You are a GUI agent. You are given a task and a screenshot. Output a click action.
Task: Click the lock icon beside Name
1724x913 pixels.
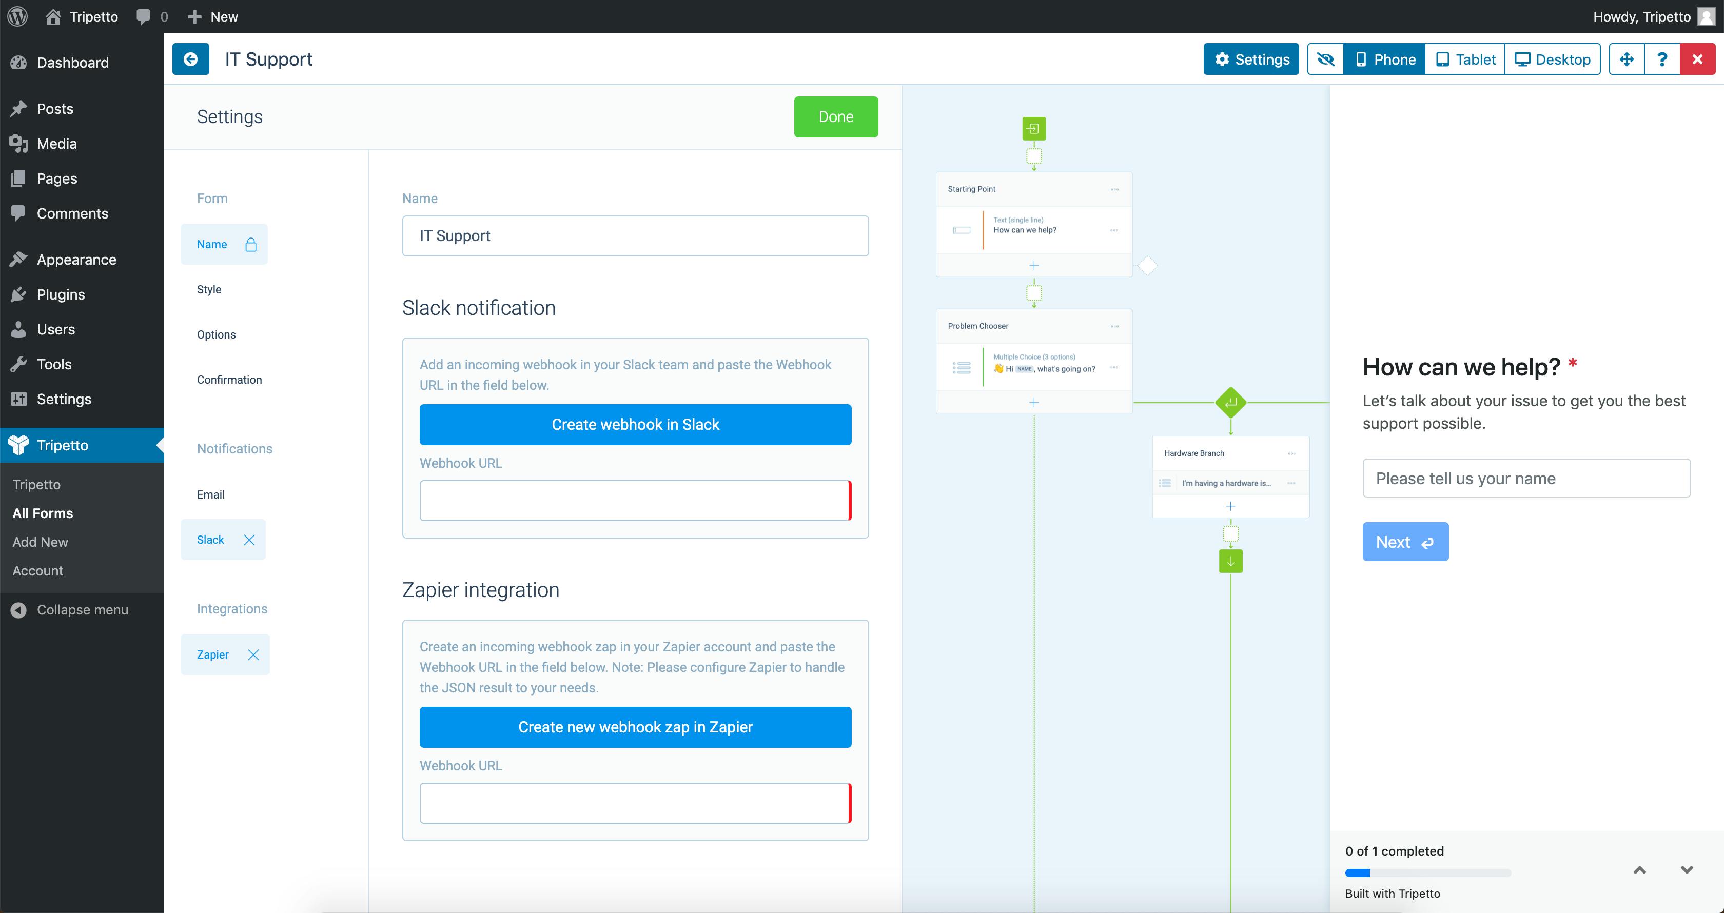pyautogui.click(x=251, y=244)
